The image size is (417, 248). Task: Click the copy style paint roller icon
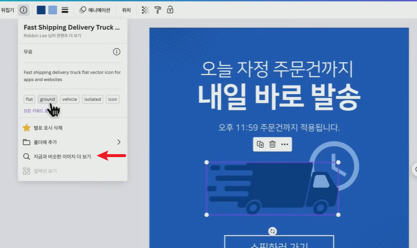tap(157, 10)
